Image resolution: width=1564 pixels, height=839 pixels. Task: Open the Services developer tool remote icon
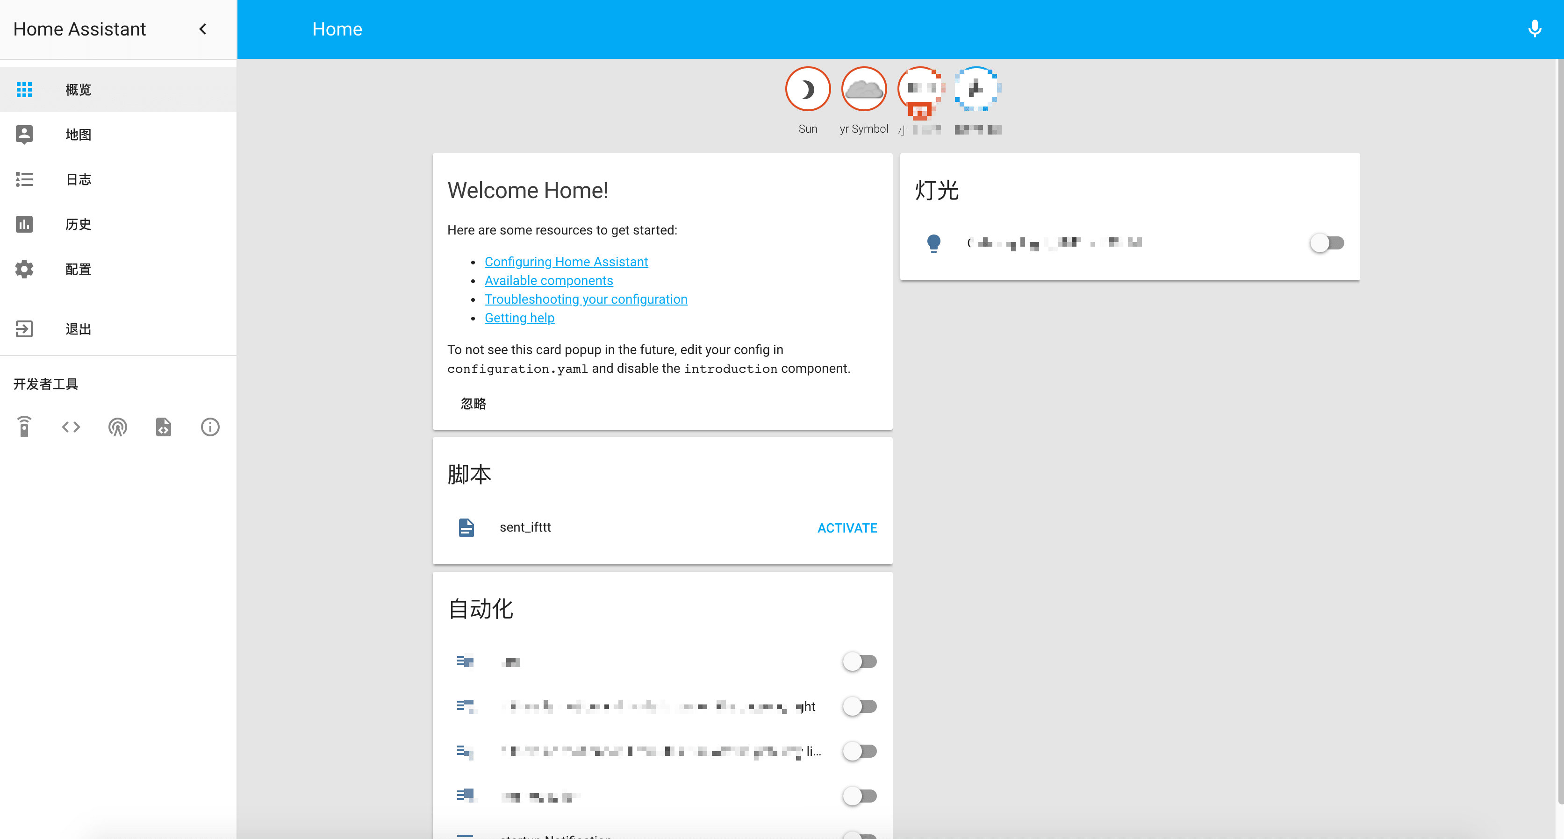tap(24, 427)
